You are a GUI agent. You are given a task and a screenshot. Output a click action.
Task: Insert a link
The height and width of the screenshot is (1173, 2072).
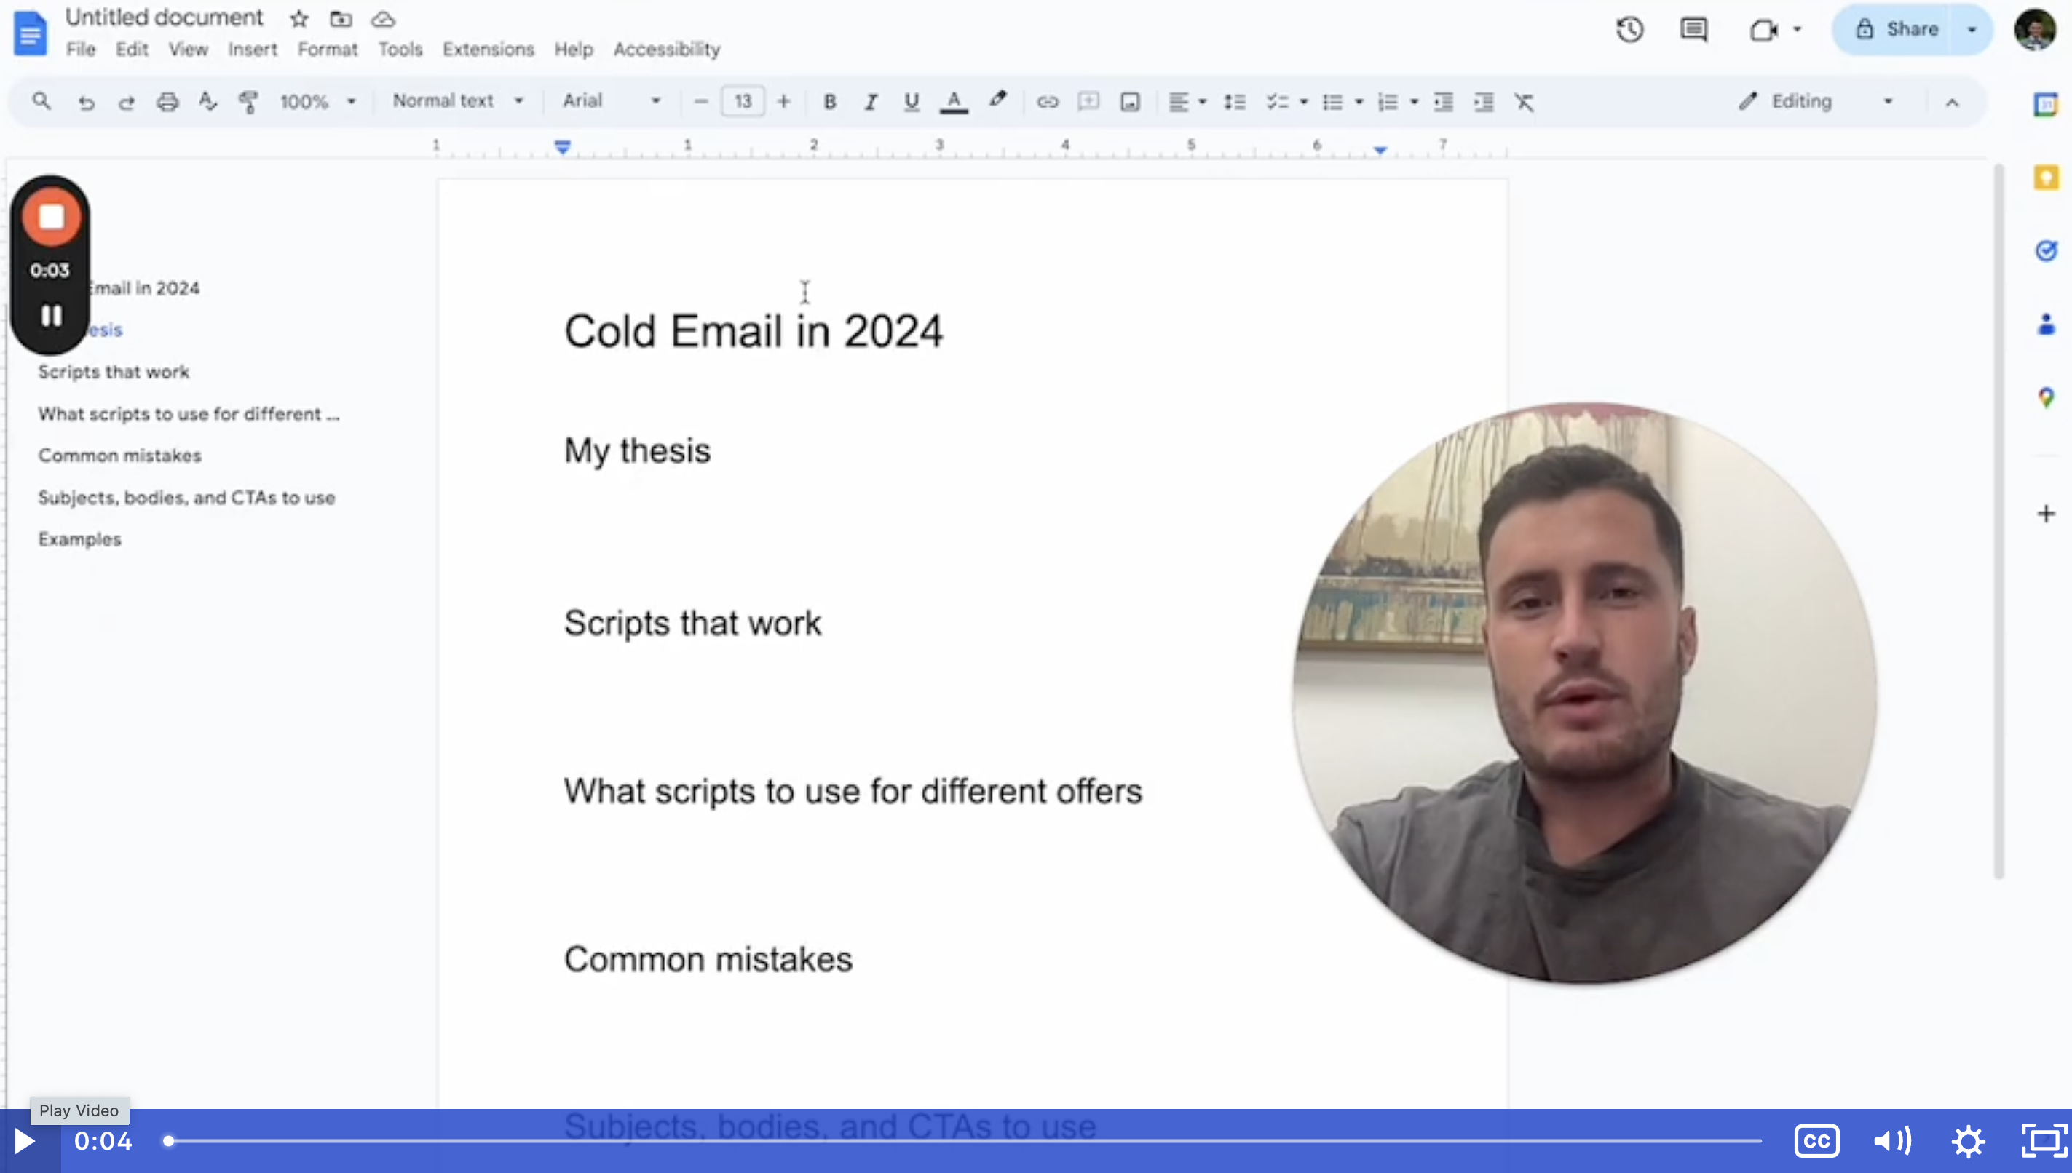(1047, 102)
